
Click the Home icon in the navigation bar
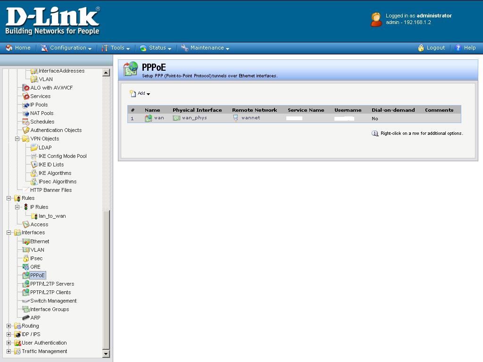pos(9,48)
